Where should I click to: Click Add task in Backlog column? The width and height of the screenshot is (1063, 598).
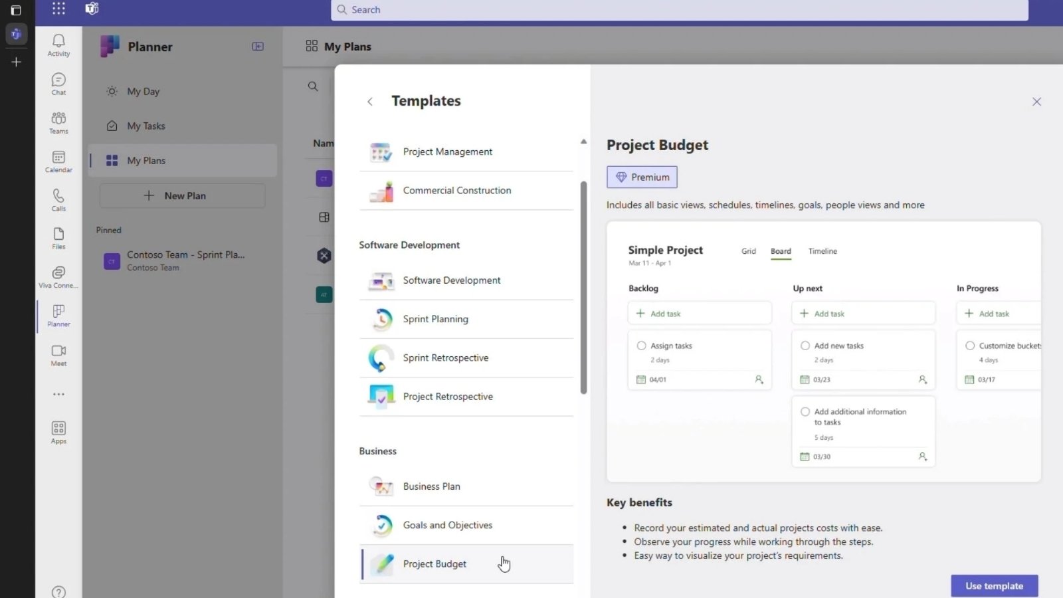[x=700, y=313]
